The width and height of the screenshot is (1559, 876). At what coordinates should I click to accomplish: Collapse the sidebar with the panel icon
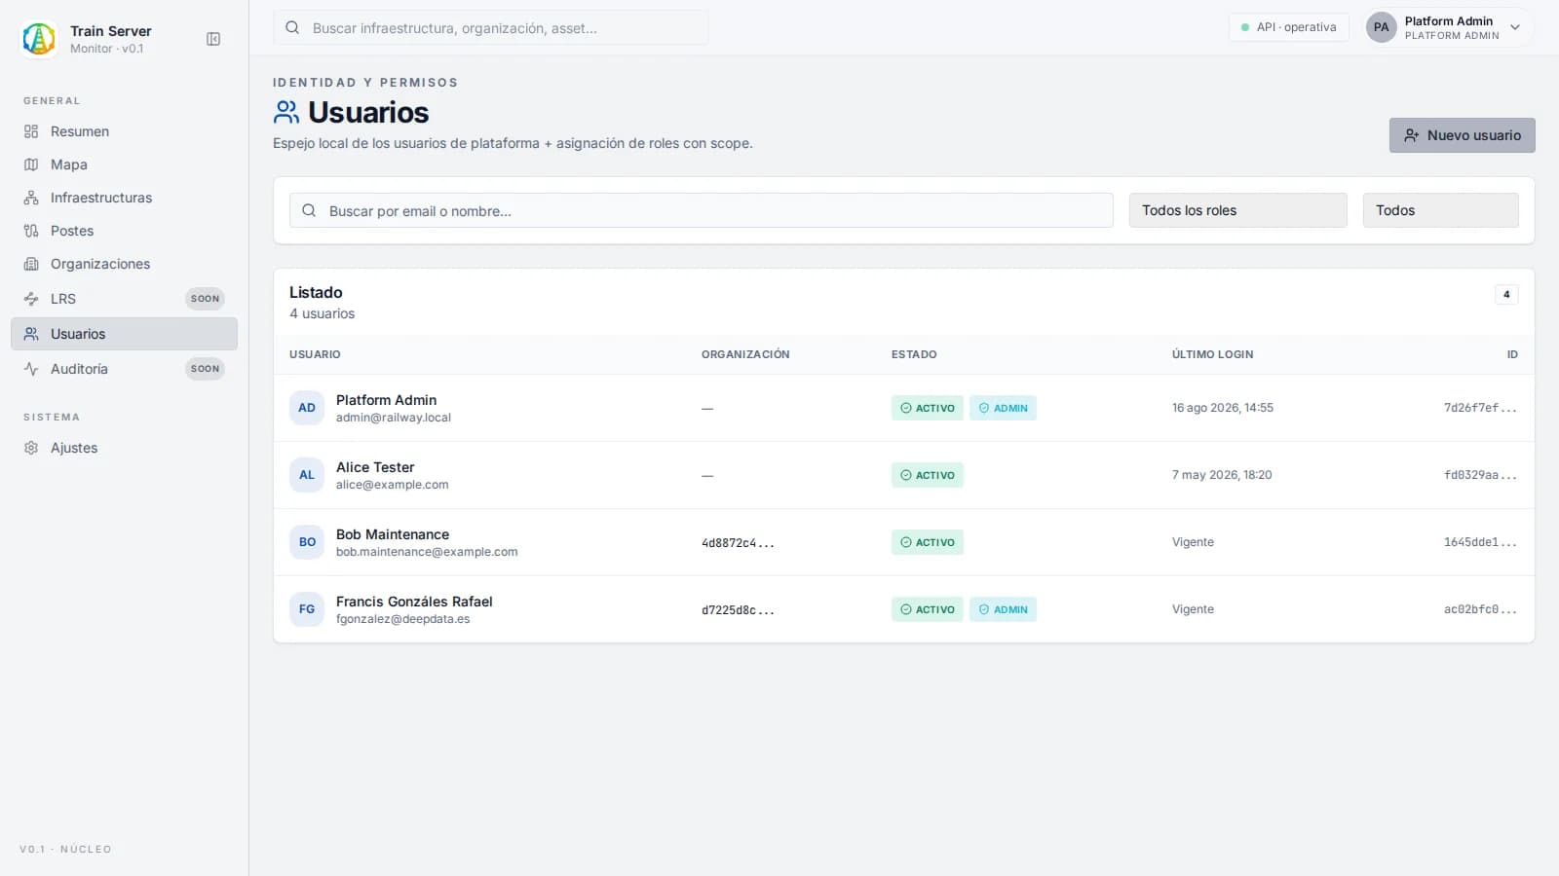point(213,39)
